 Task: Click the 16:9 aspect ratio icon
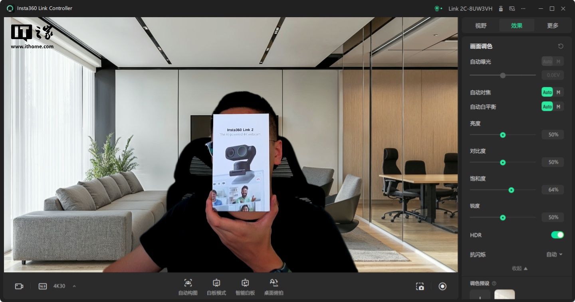tap(43, 286)
